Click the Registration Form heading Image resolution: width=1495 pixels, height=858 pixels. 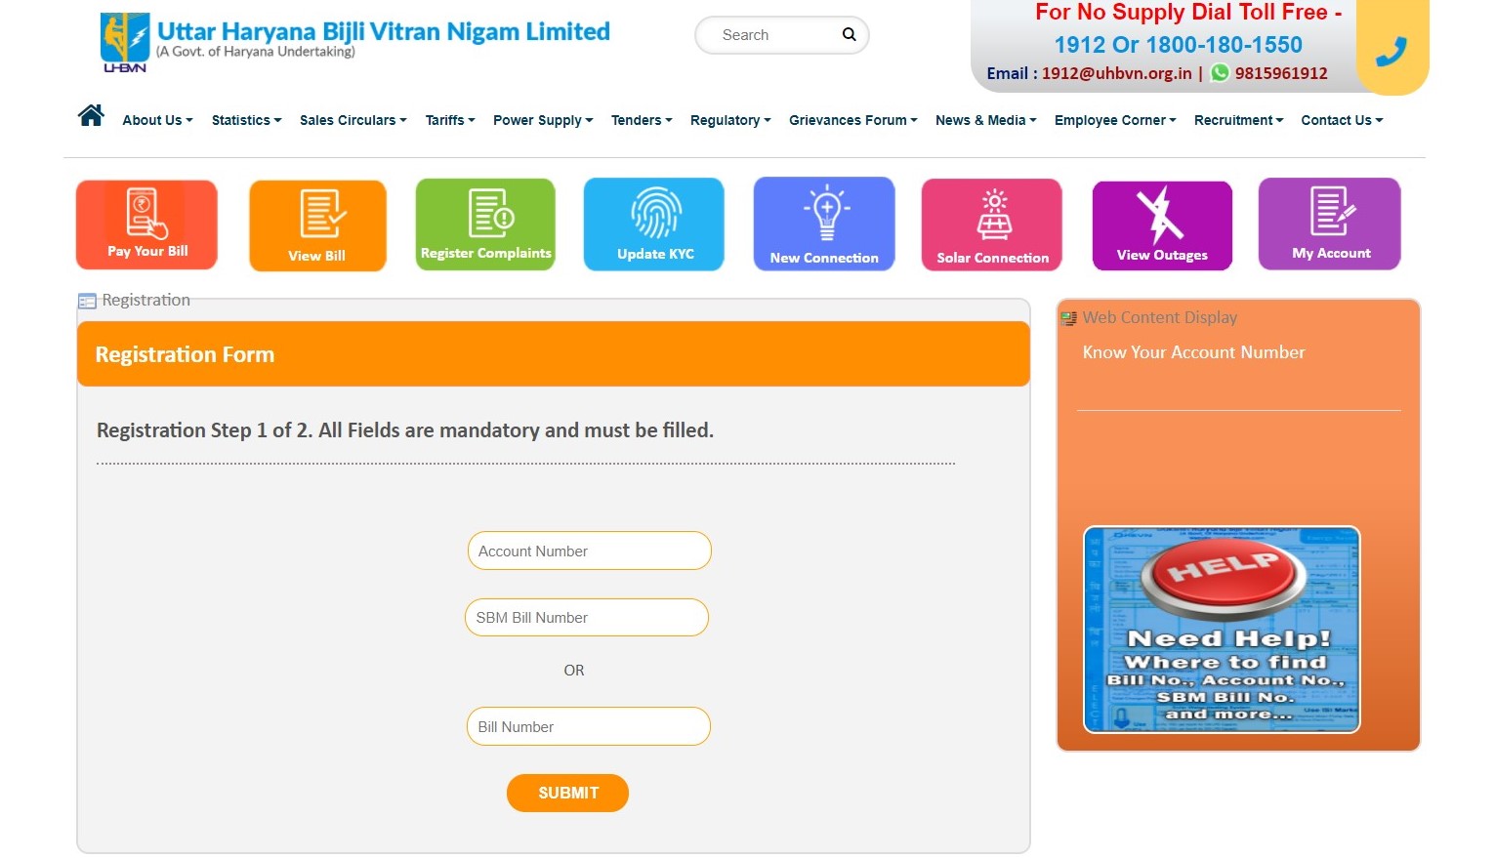(185, 354)
